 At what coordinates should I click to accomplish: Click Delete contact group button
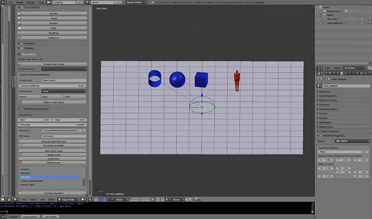tap(53, 102)
